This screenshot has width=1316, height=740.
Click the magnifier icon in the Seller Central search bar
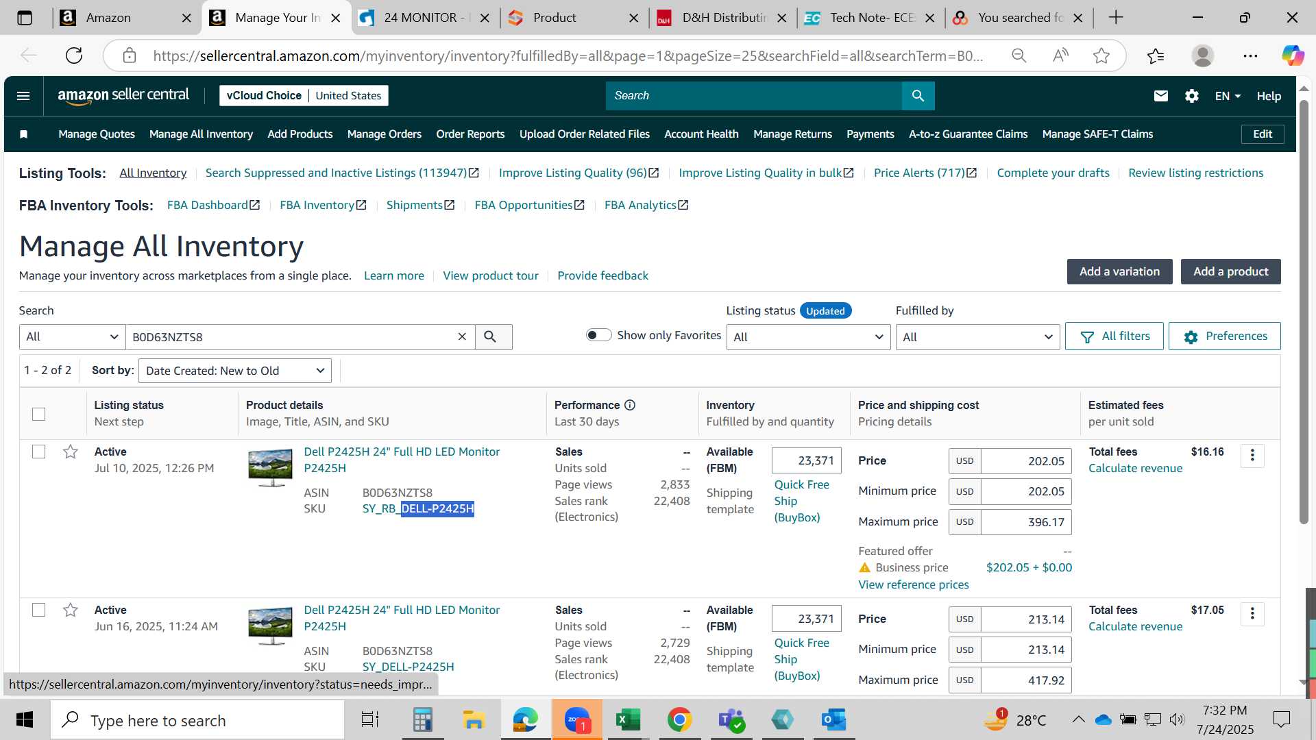click(x=918, y=96)
